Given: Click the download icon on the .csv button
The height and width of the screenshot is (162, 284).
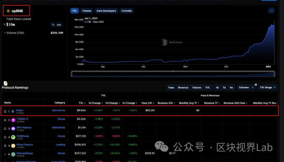Looking at the screenshot, I should (53, 25).
